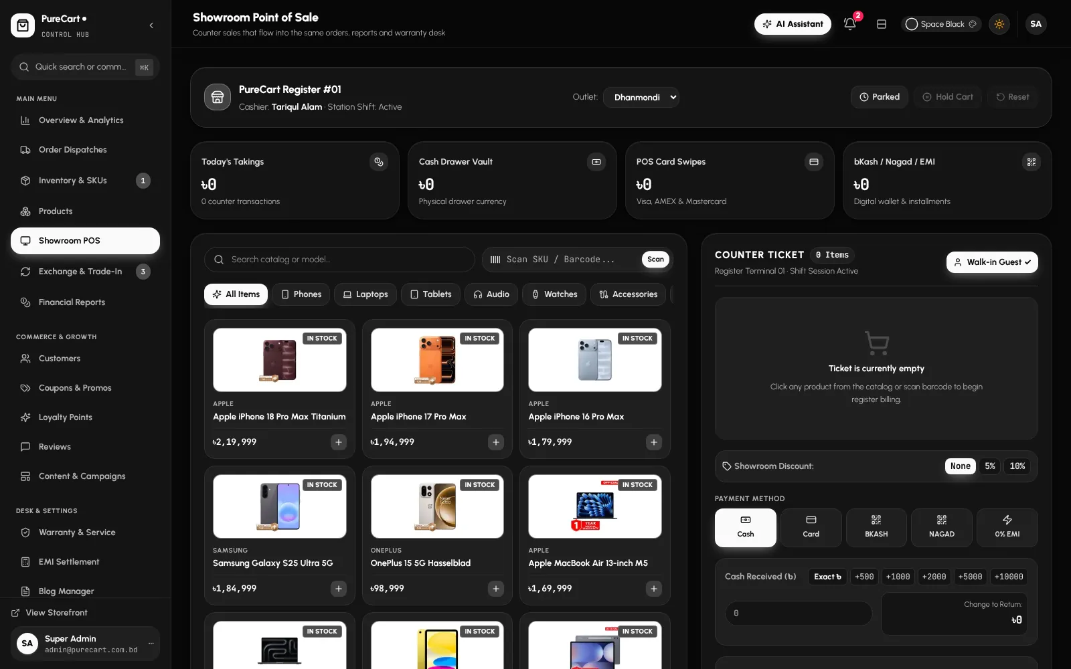Screen dimensions: 1071x669
Task: Filter the catalog by Watches
Action: click(x=554, y=294)
